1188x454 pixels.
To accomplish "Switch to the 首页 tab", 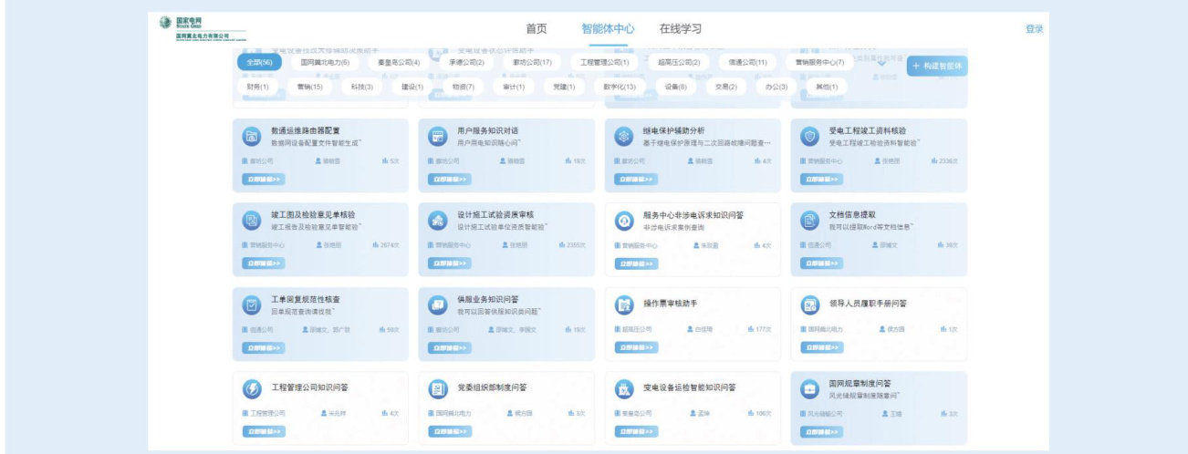I will (537, 29).
